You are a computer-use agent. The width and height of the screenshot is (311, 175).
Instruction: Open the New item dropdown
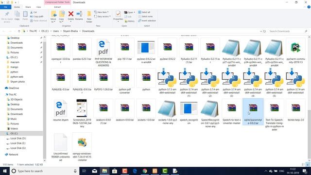point(102,12)
